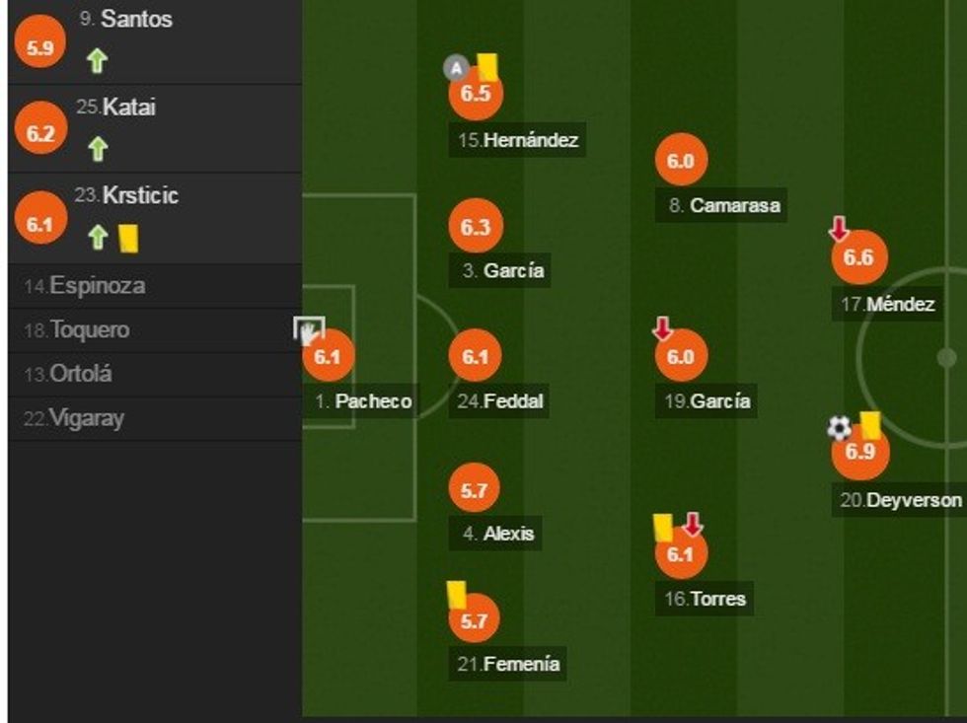The height and width of the screenshot is (723, 967).
Task: Click the yellow card above Femenía
Action: [x=456, y=594]
